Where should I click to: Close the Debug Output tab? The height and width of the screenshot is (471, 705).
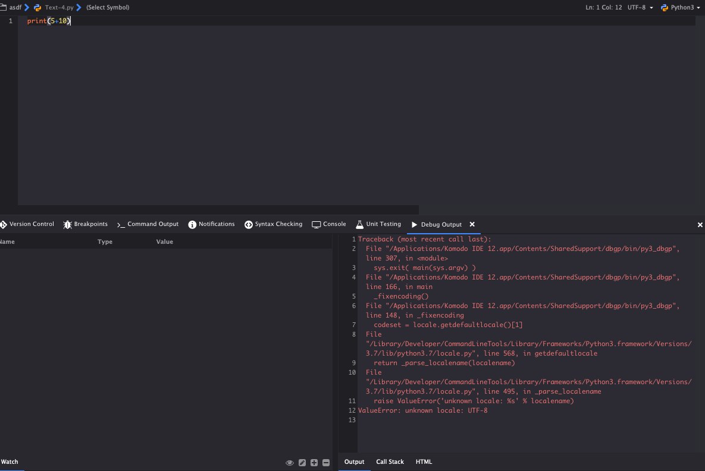(472, 224)
